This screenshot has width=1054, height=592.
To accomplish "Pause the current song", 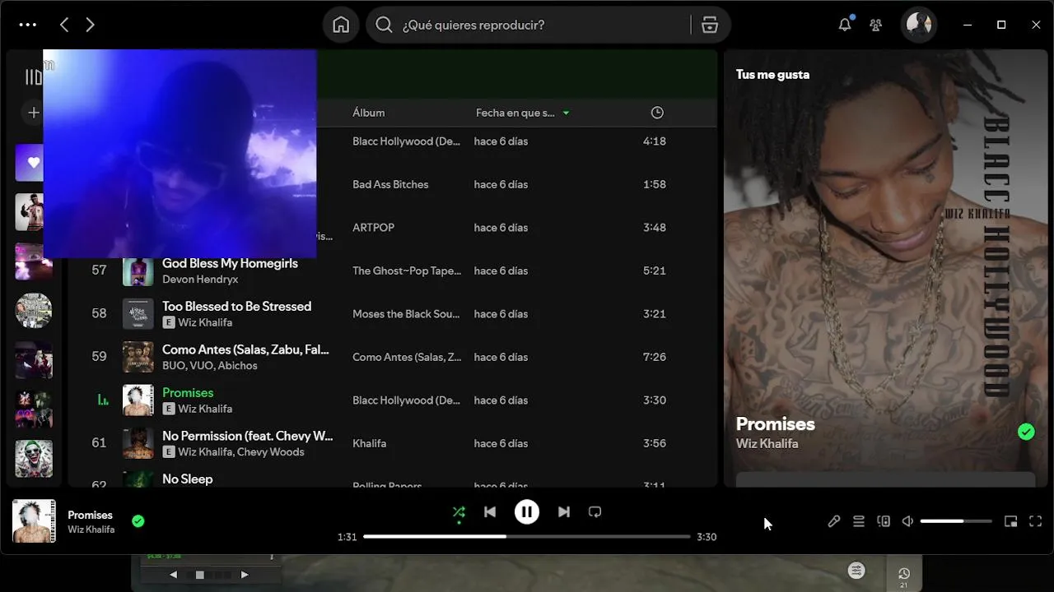I will (527, 512).
